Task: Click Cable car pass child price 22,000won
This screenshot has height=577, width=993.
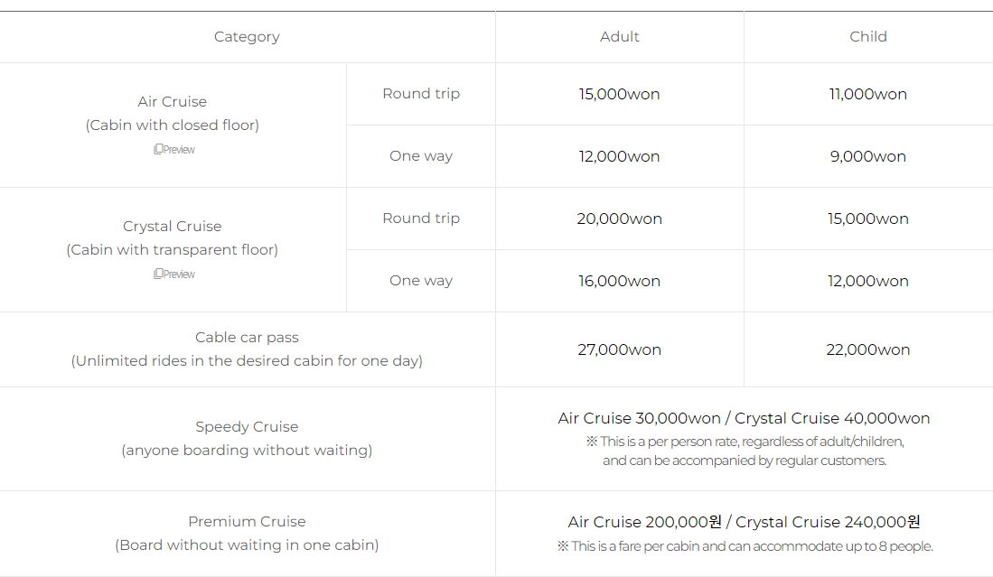Action: (x=867, y=349)
